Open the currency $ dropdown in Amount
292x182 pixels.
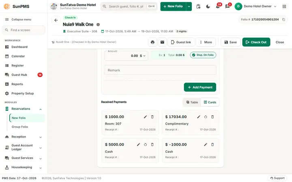[x=142, y=56]
